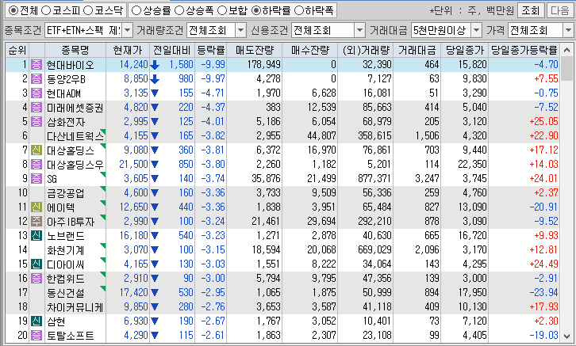Screen dimensions: 576x346
Task: Click down triangle icon in 현대ADM row
Action: pyautogui.click(x=155, y=93)
